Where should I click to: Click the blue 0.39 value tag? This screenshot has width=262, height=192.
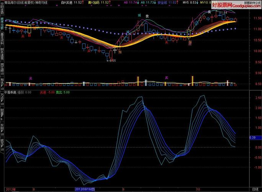point(252,137)
